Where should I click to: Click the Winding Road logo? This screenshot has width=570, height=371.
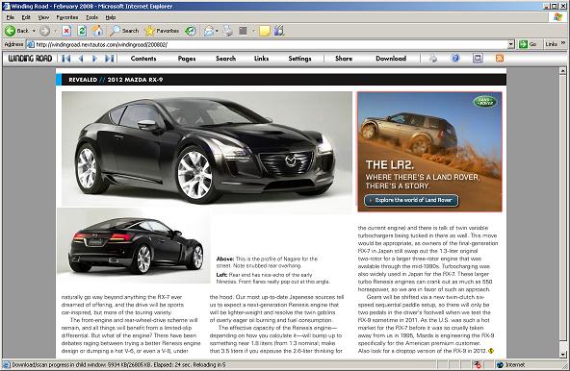pyautogui.click(x=30, y=59)
